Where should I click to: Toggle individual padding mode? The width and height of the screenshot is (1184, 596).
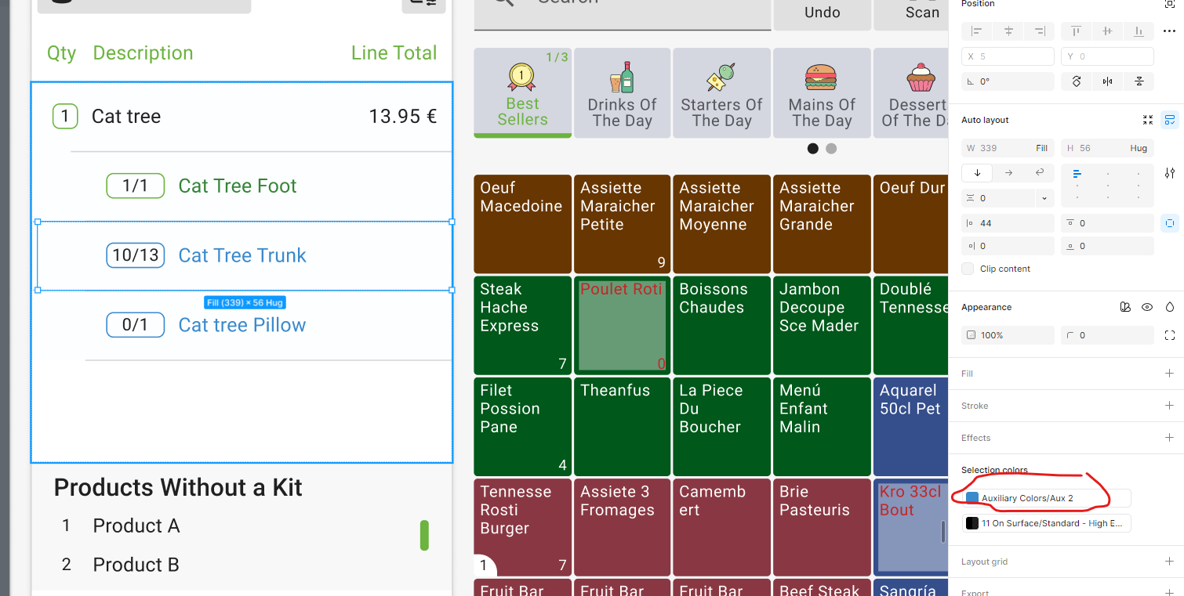click(x=1170, y=223)
